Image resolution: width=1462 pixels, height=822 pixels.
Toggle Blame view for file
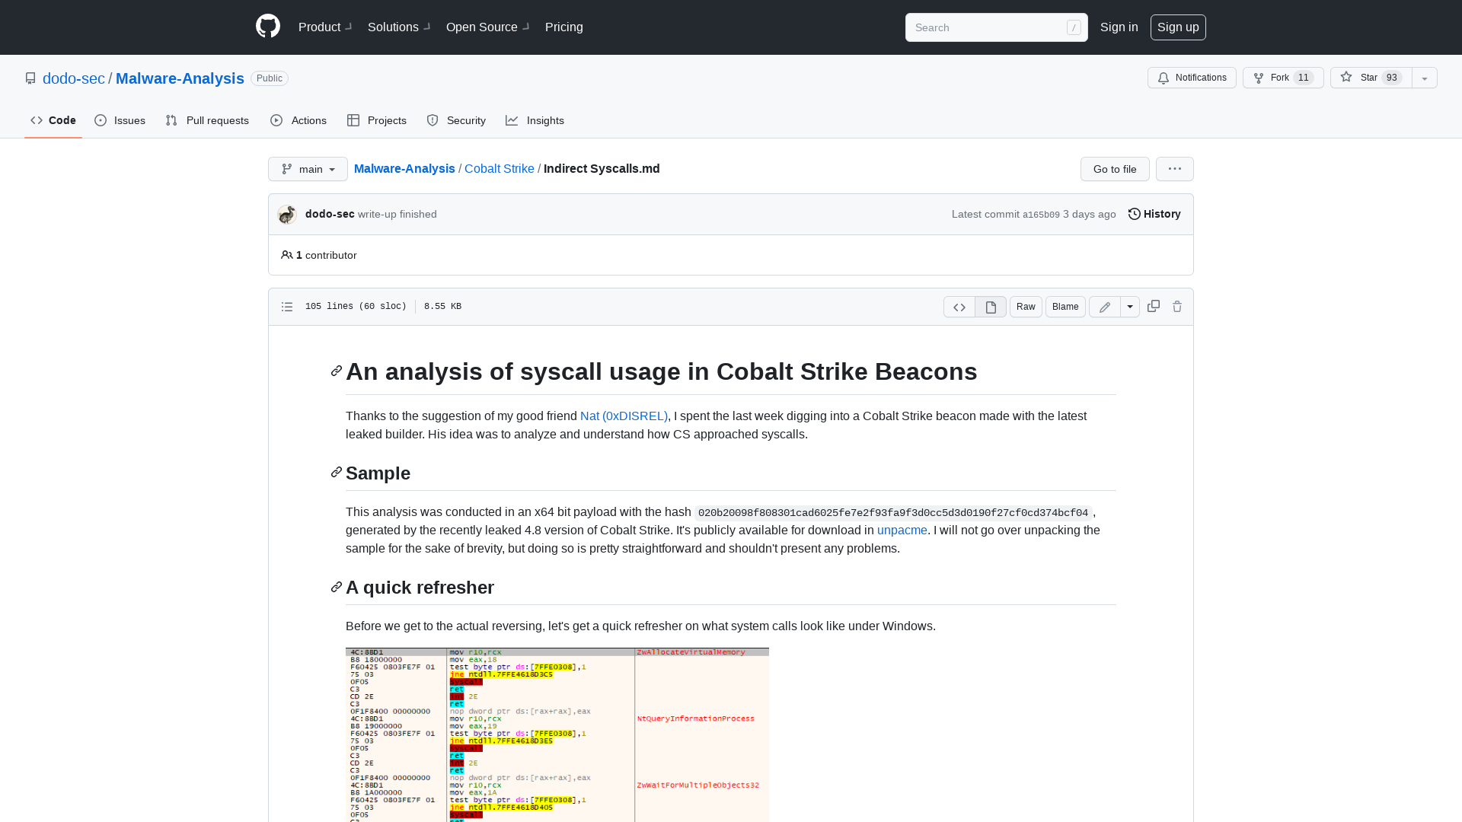[1065, 306]
